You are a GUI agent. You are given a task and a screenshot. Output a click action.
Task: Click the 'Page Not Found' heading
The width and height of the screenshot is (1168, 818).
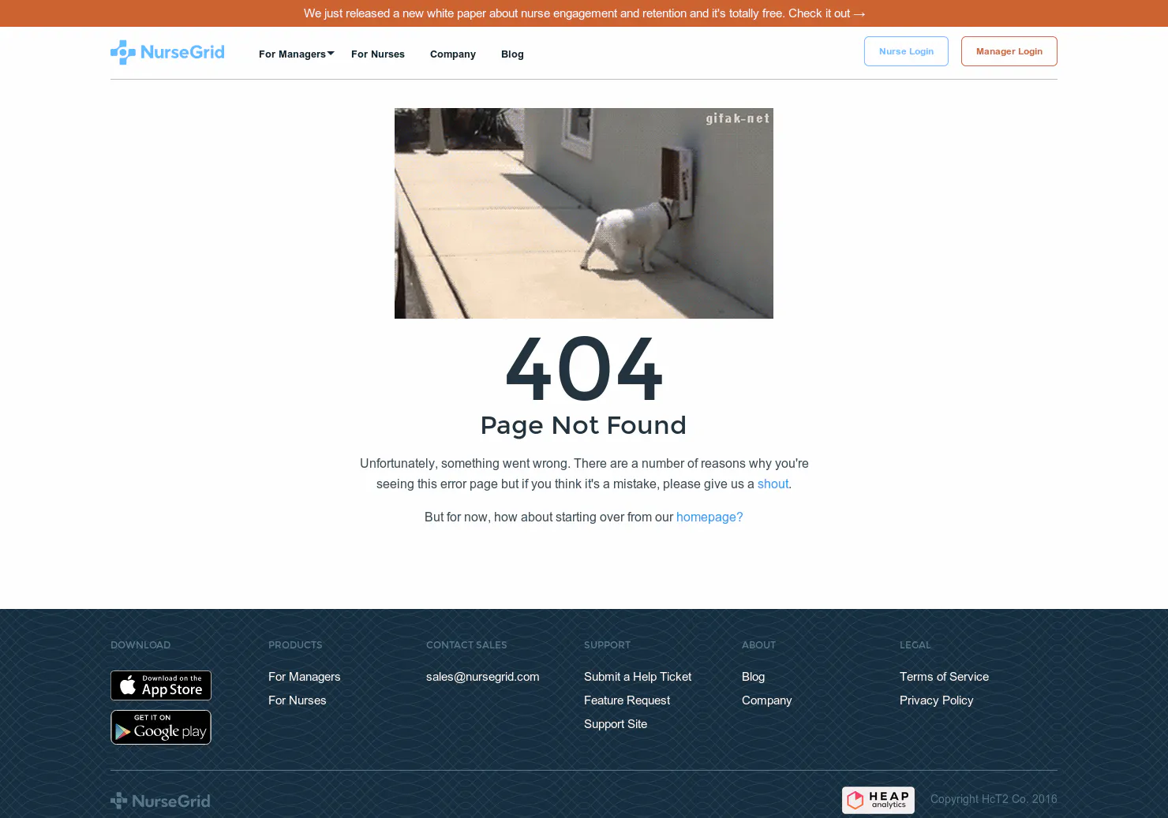click(584, 425)
